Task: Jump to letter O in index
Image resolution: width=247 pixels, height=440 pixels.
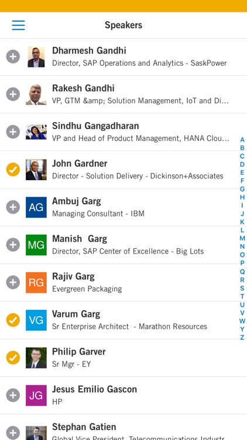Action: pos(242,255)
